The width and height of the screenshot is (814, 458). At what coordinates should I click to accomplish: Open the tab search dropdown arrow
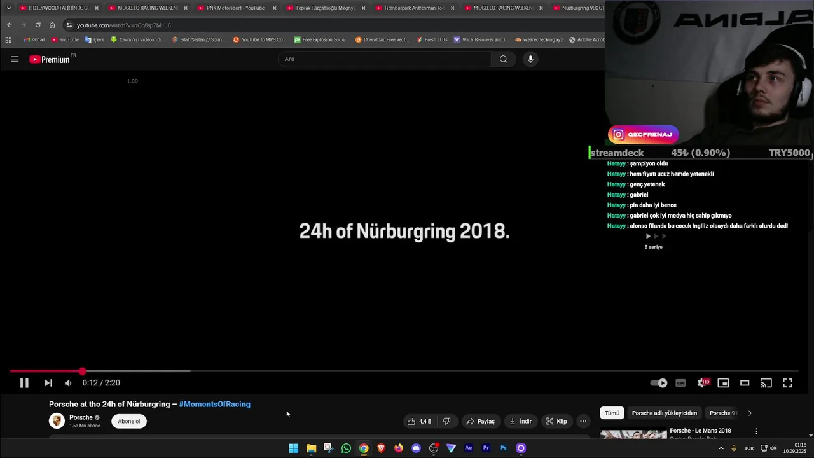(8, 8)
